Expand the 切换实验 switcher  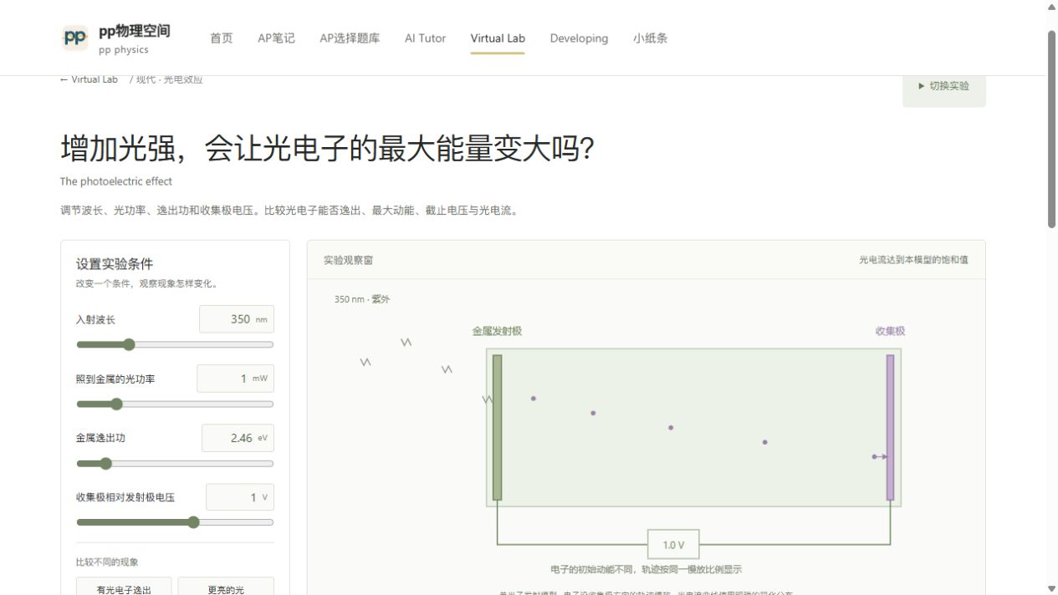(943, 86)
